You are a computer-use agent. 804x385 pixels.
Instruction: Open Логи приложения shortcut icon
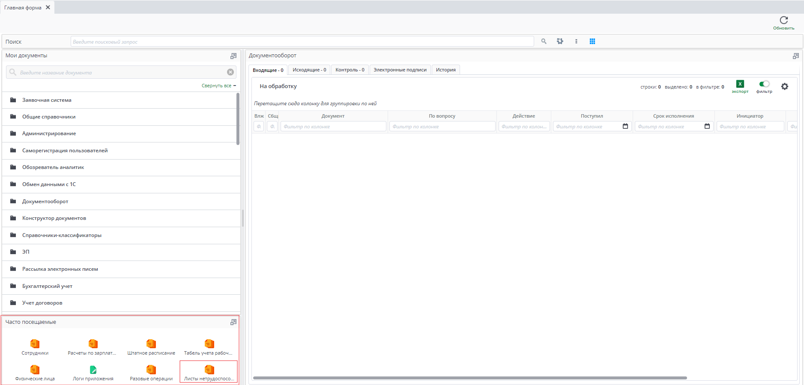pyautogui.click(x=93, y=370)
